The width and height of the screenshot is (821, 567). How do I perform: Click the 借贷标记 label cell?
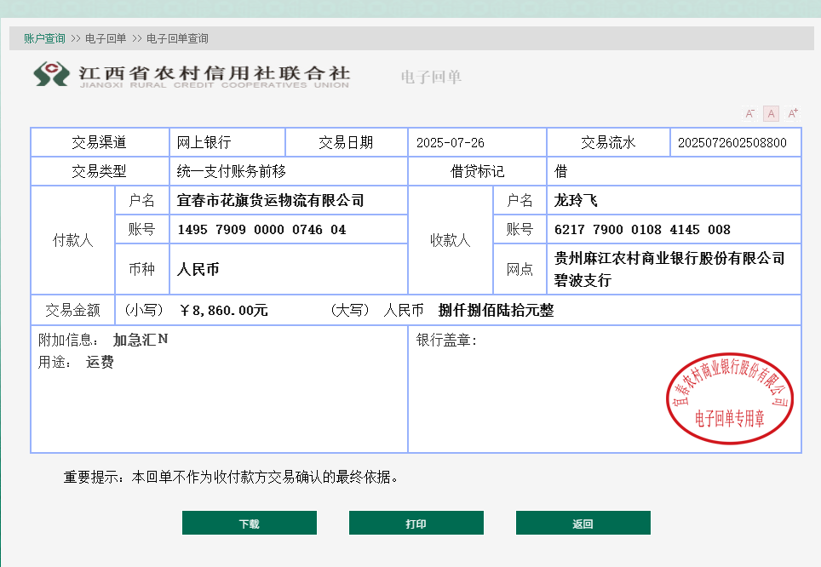tap(477, 171)
